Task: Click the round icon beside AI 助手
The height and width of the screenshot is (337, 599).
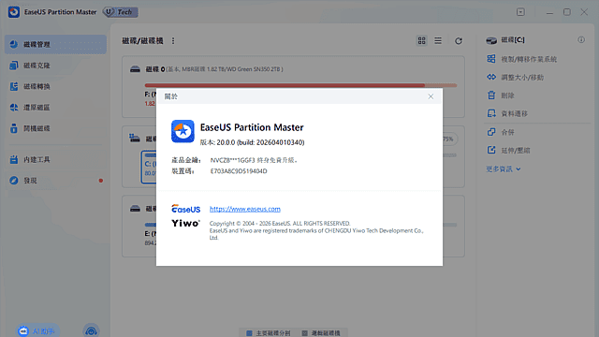Action: [x=91, y=330]
